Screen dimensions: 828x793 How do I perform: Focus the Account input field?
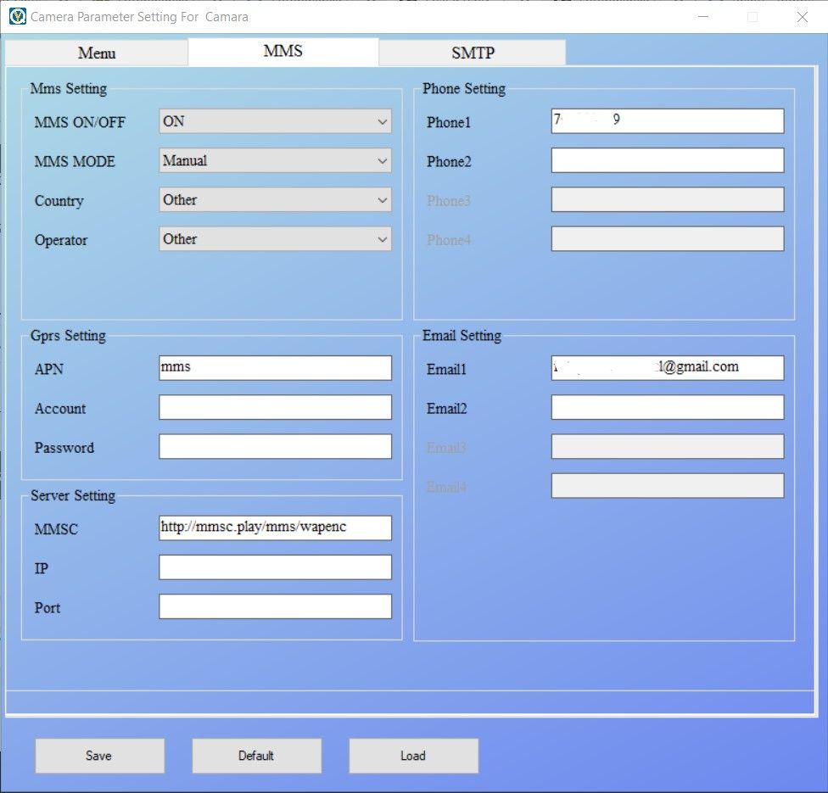click(x=275, y=407)
